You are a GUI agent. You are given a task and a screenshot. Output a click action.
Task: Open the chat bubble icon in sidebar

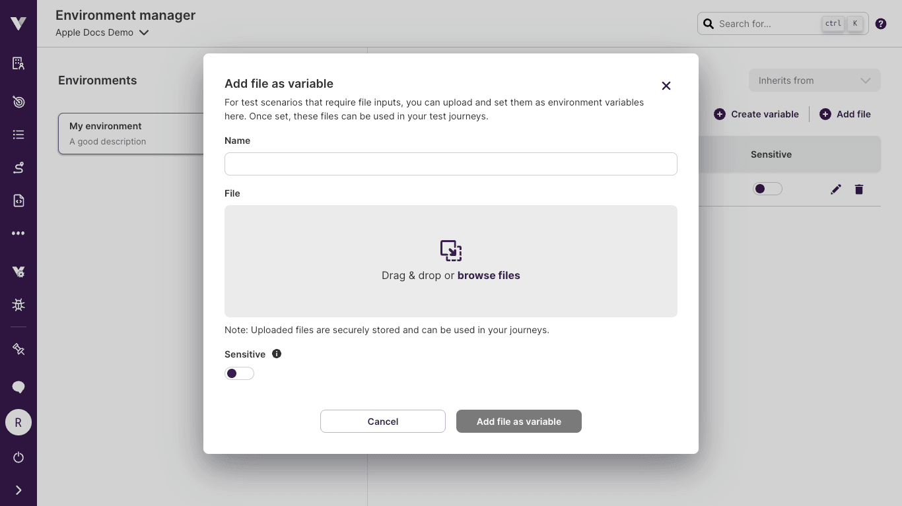tap(18, 387)
